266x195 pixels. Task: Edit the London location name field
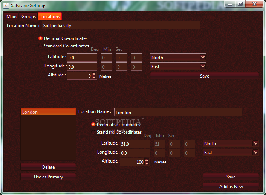[178, 113]
